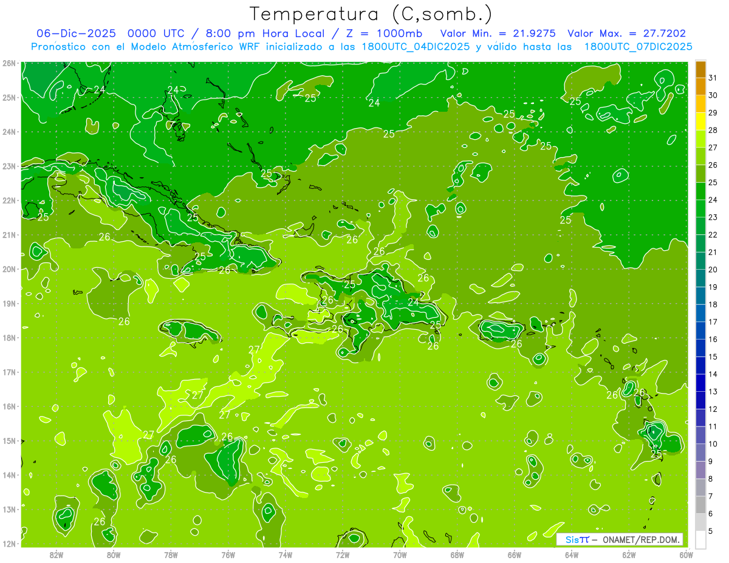Click the colorbar legend value '10'
This screenshot has height=563, width=729.
coord(713,444)
